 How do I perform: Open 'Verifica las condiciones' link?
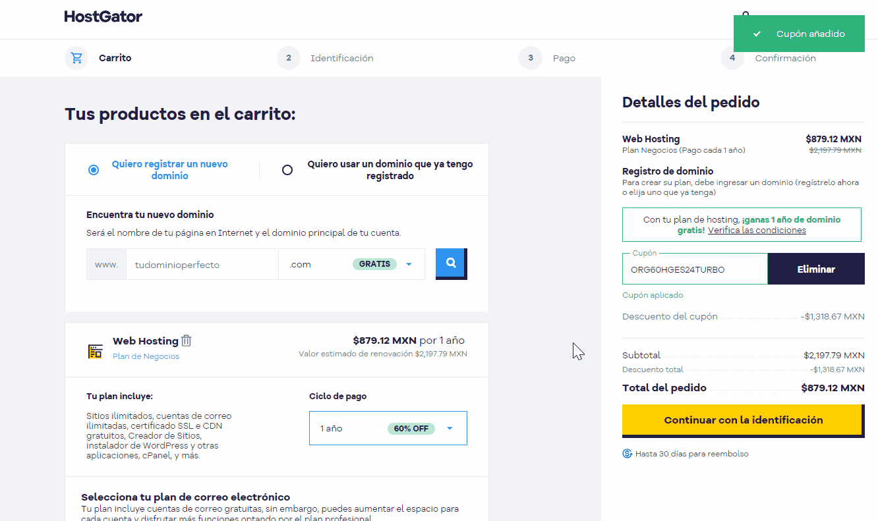[757, 231]
